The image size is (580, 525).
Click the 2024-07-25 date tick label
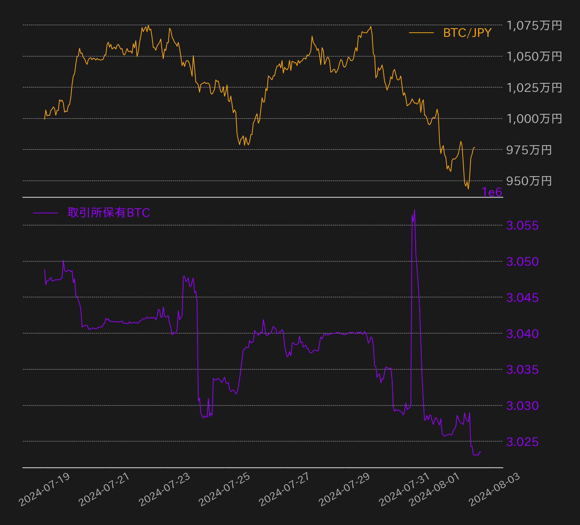tap(225, 489)
